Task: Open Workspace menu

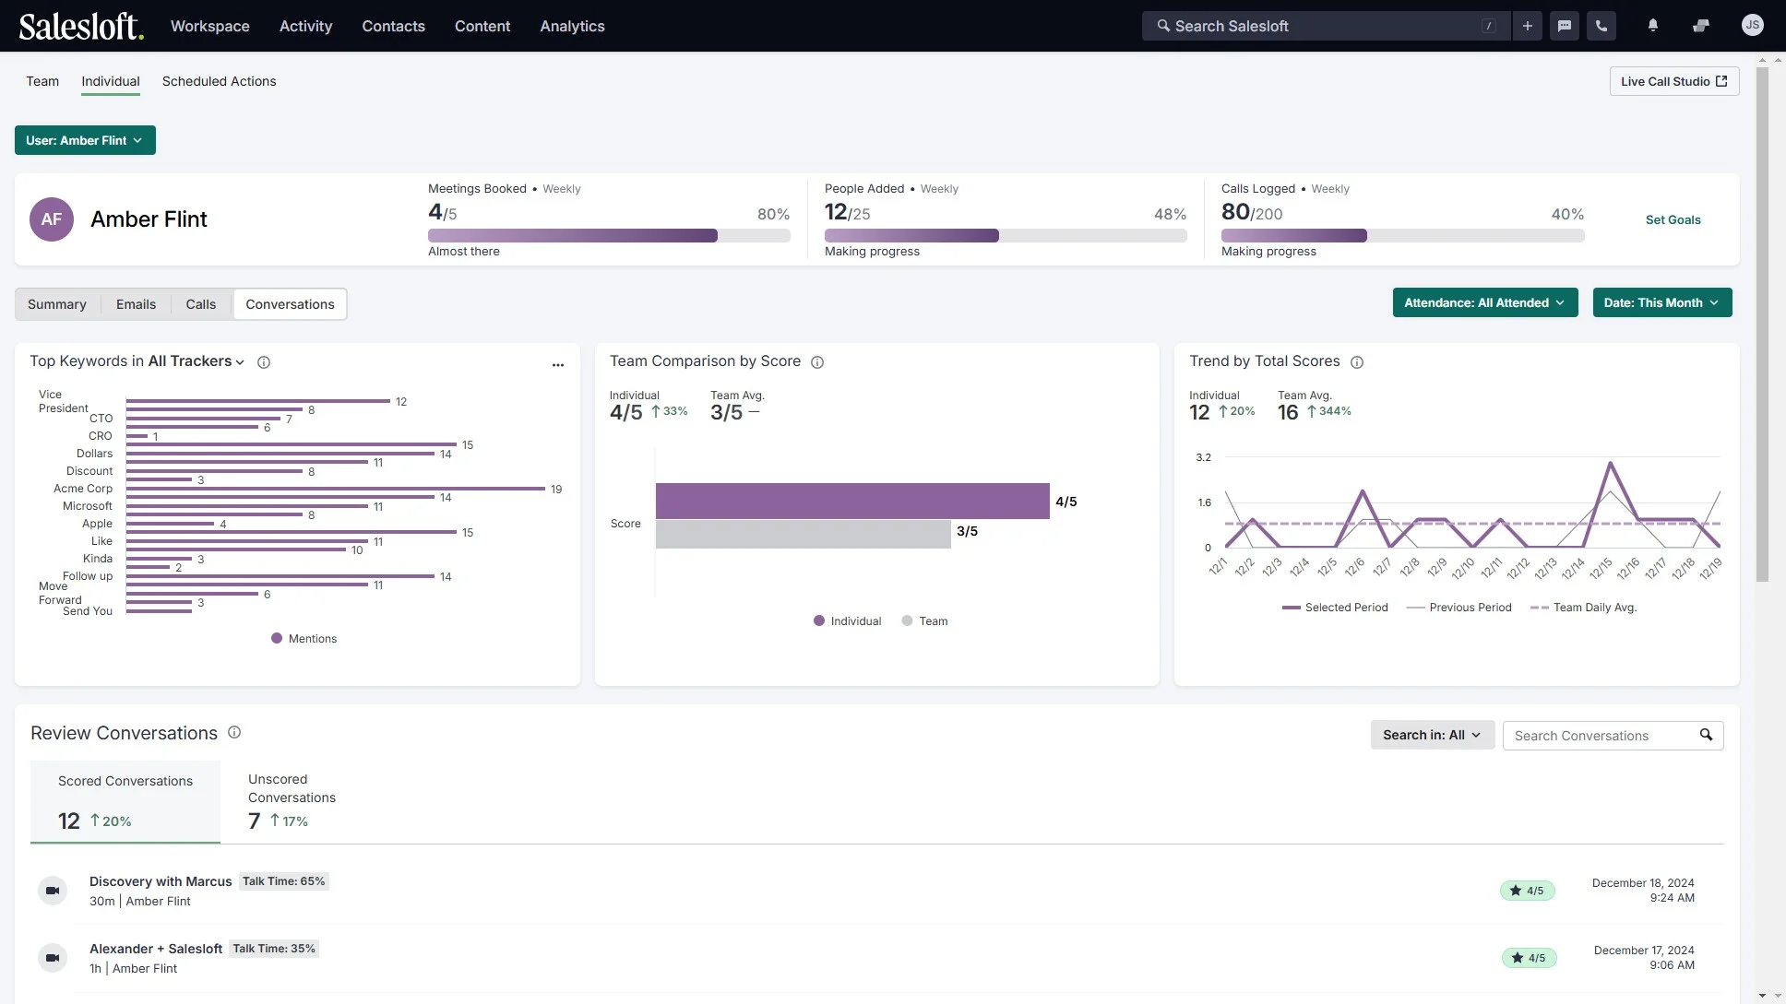Action: coord(210,26)
